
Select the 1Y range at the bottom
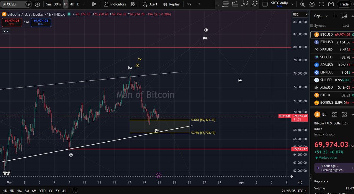[x=50, y=191]
